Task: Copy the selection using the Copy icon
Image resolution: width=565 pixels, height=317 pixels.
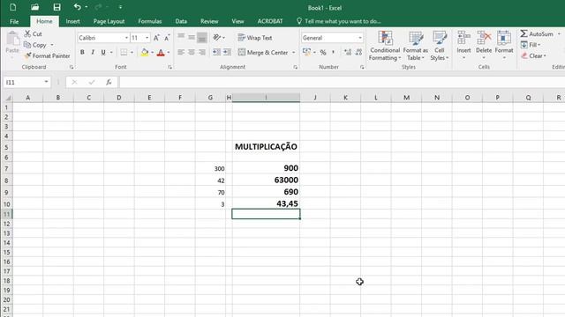Action: point(27,45)
